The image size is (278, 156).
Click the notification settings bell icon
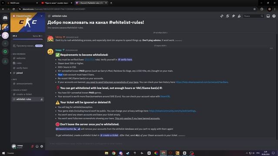[x=228, y=16]
